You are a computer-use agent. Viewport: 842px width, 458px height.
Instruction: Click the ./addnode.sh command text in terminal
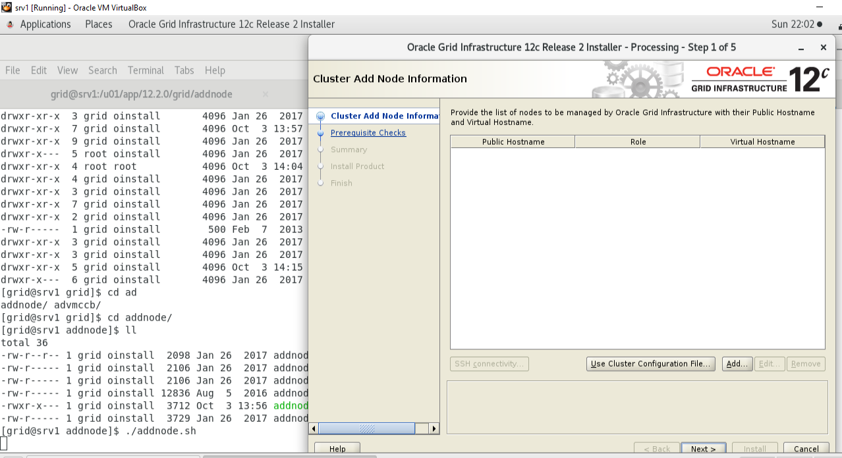159,431
